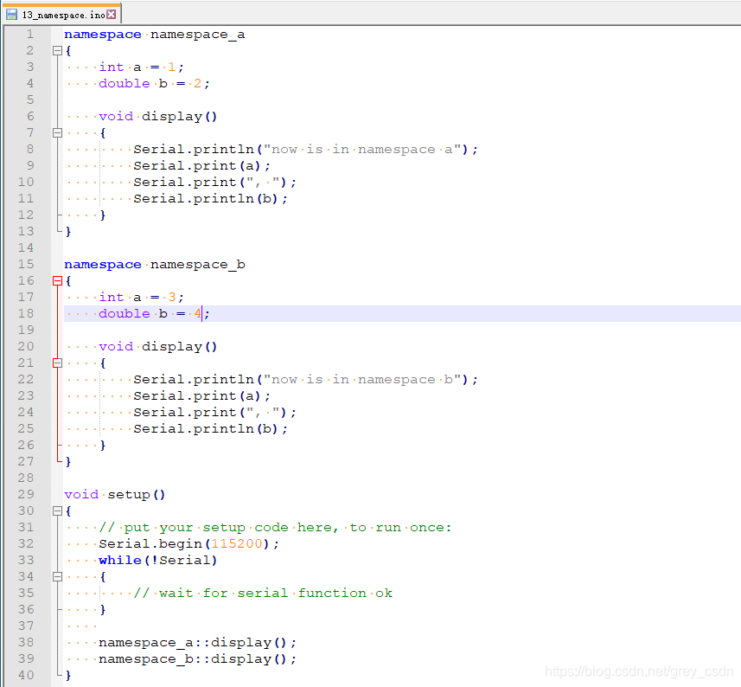Click the 'void display()' declaration on line 20

tap(158, 347)
